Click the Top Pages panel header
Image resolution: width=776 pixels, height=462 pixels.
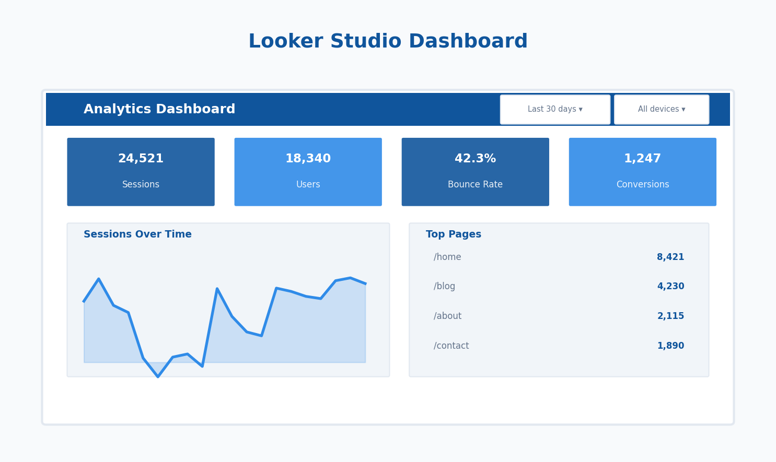(454, 234)
